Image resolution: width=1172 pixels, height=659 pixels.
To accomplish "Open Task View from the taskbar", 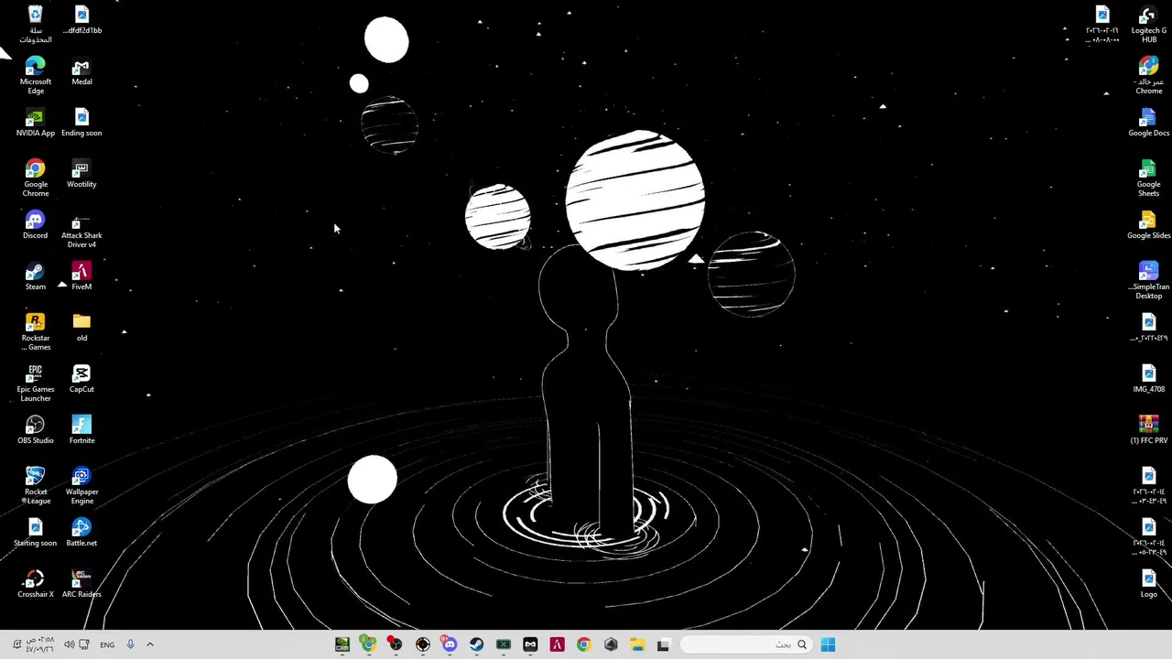I will click(x=663, y=644).
